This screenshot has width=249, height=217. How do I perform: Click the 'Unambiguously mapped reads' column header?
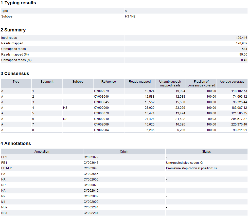click(170, 83)
